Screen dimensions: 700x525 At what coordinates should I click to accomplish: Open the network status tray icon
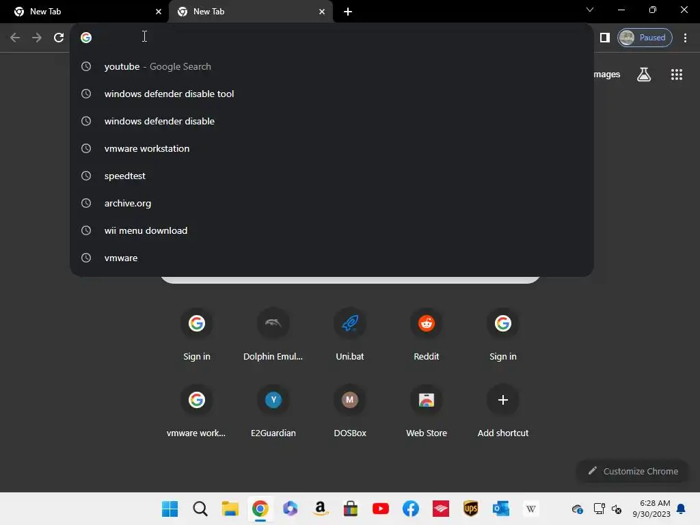click(x=599, y=509)
